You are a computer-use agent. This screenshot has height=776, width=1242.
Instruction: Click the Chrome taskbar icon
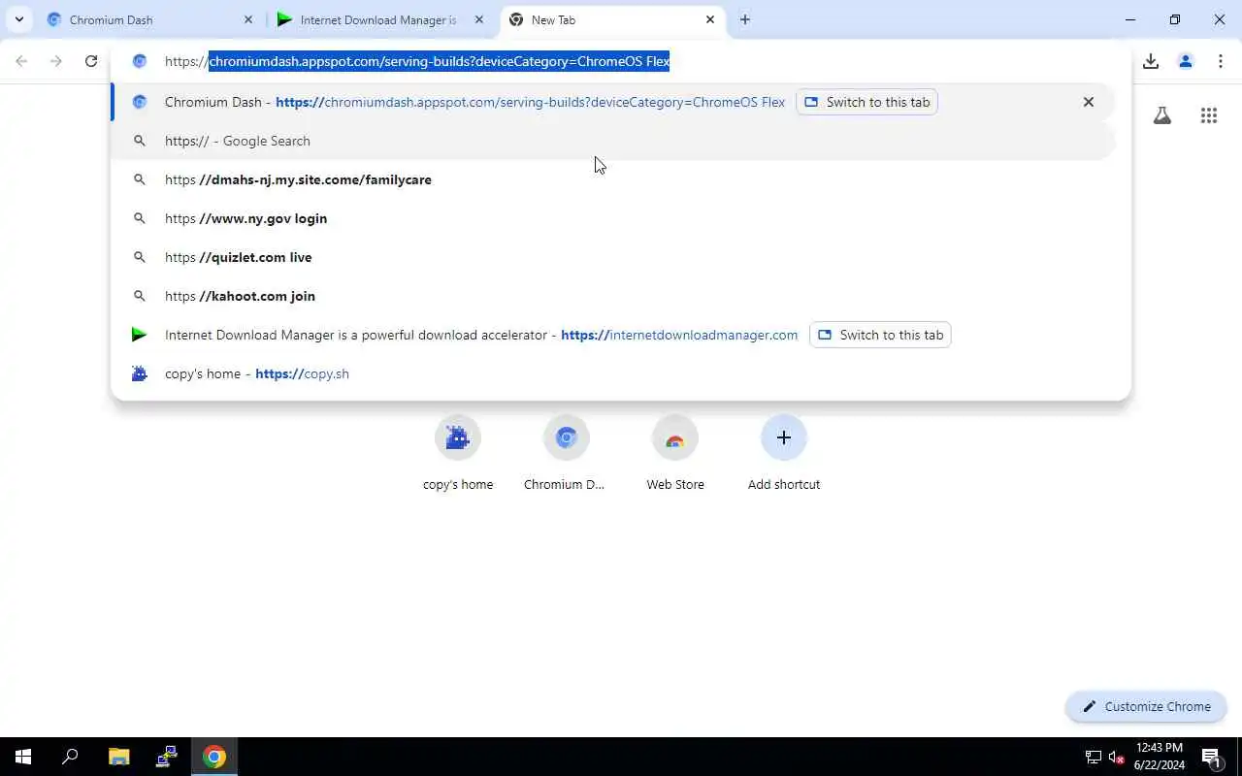pos(214,757)
